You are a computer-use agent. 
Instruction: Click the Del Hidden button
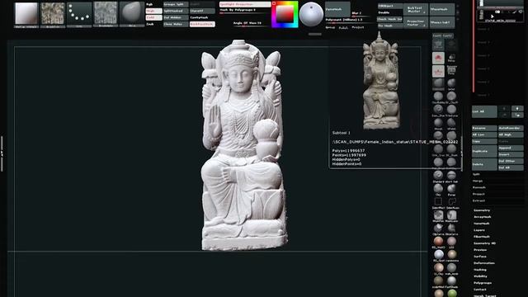click(x=176, y=17)
